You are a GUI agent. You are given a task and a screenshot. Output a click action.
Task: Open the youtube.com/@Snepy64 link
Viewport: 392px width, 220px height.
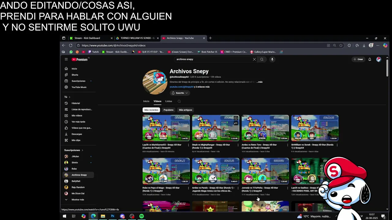(x=182, y=87)
